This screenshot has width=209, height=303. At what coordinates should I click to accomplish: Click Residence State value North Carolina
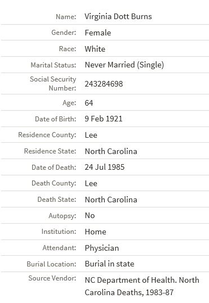tap(111, 151)
